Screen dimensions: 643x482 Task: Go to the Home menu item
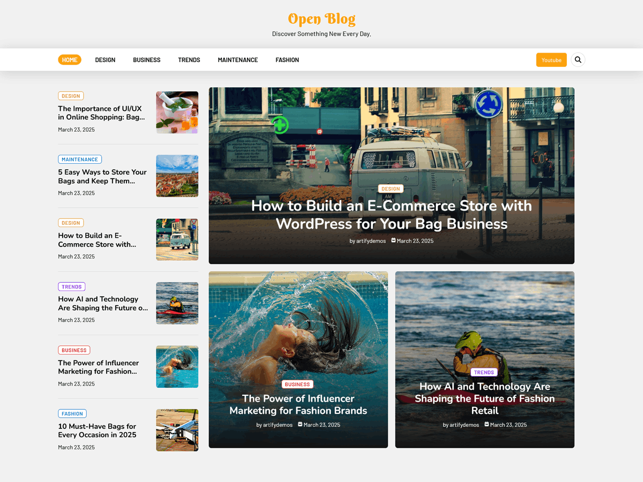pyautogui.click(x=70, y=60)
